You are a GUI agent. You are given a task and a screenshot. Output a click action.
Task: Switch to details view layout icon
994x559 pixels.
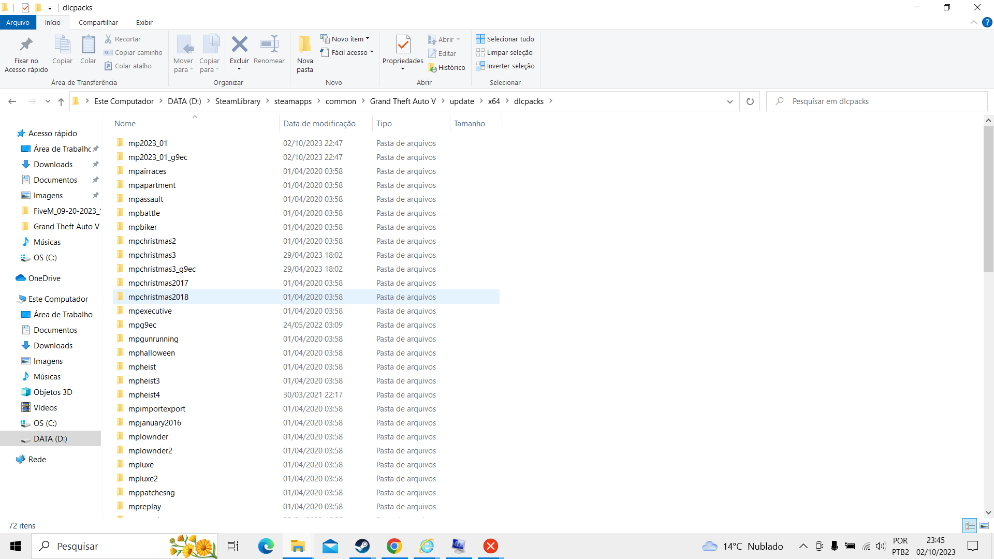[970, 526]
